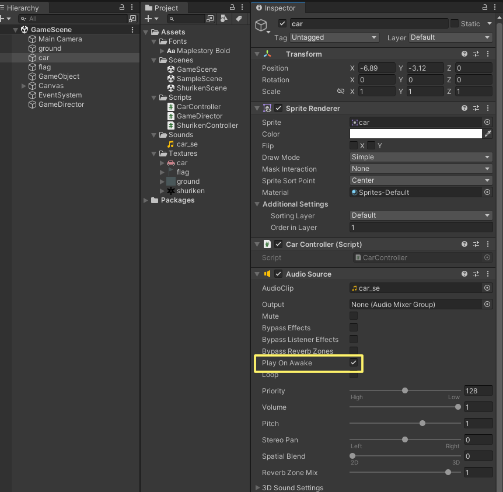The width and height of the screenshot is (503, 492).
Task: Open Draw Mode dropdown
Action: 421,157
